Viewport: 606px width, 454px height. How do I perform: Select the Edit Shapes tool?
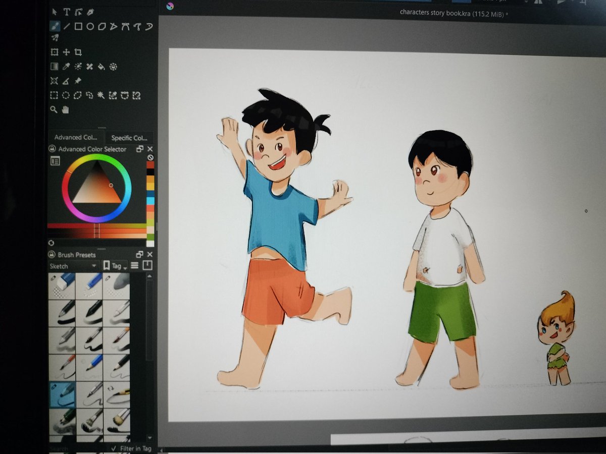click(78, 12)
